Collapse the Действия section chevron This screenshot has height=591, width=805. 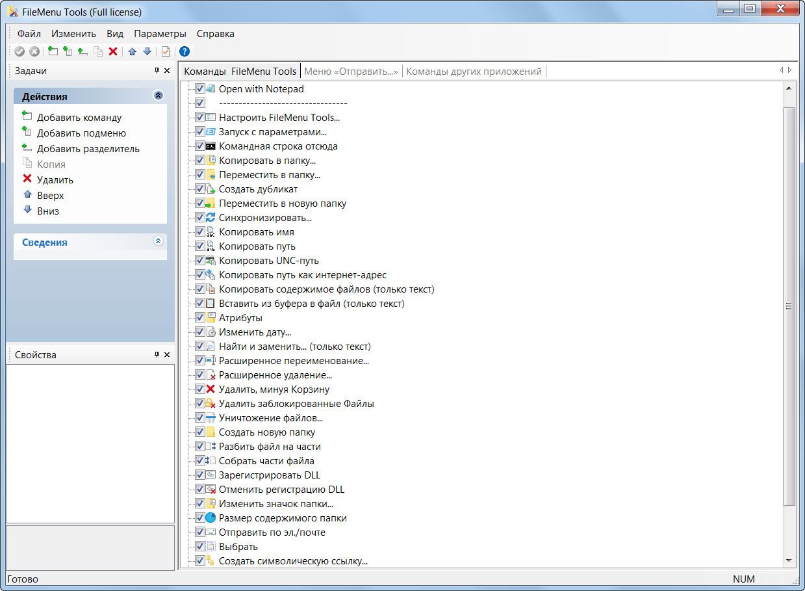coord(158,96)
